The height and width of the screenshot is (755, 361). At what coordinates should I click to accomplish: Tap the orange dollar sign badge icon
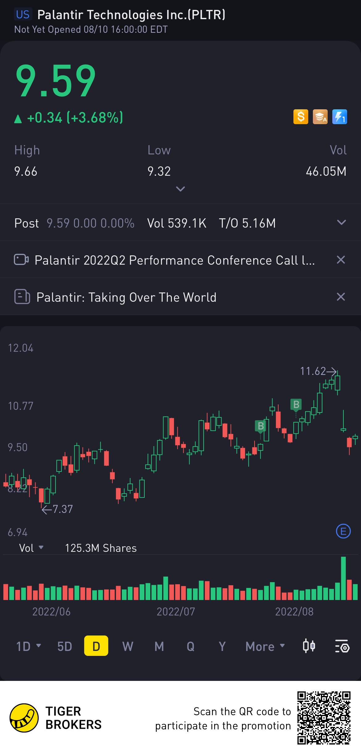301,117
